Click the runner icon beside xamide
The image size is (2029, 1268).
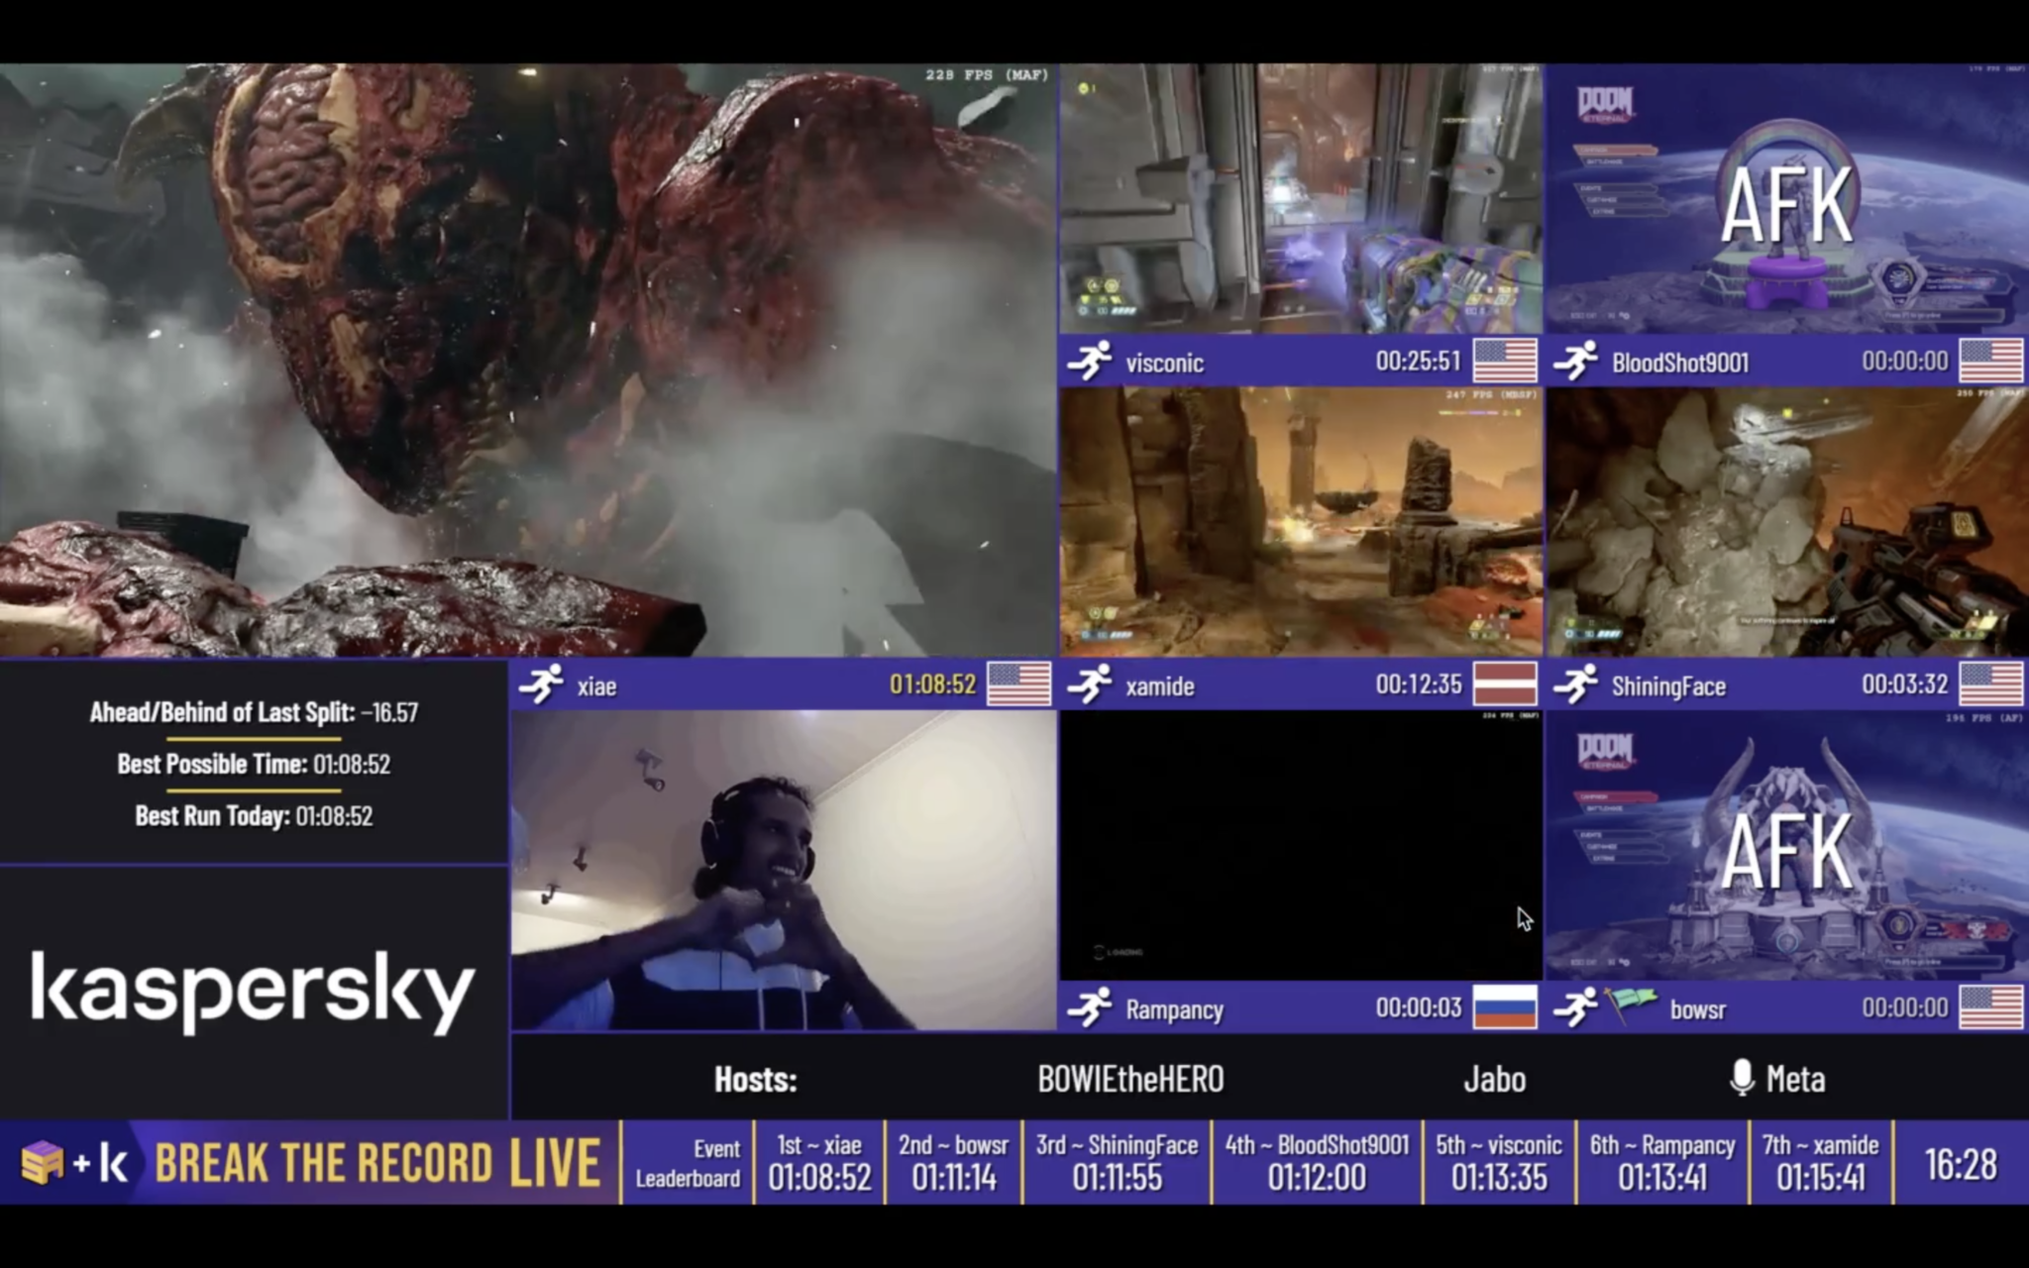point(1090,685)
